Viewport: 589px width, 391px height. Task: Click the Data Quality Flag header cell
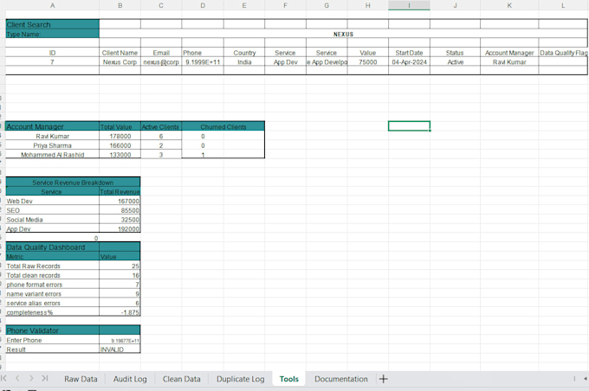[563, 53]
